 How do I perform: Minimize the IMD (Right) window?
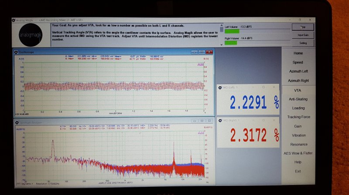pos(253,120)
